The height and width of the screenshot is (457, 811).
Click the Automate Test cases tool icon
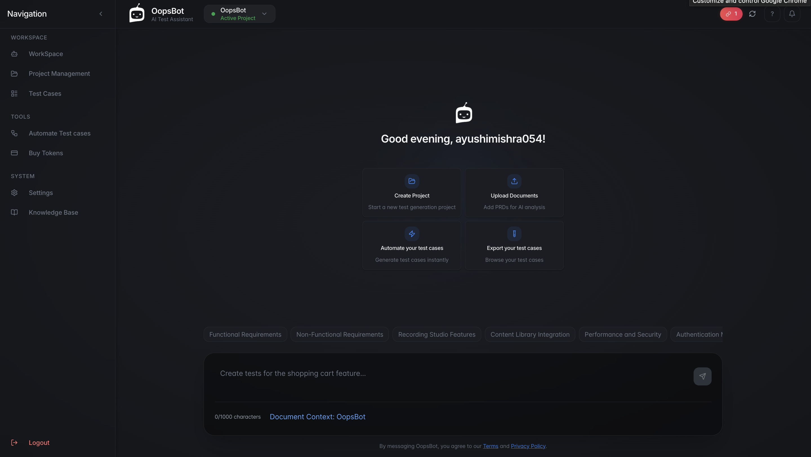(14, 133)
